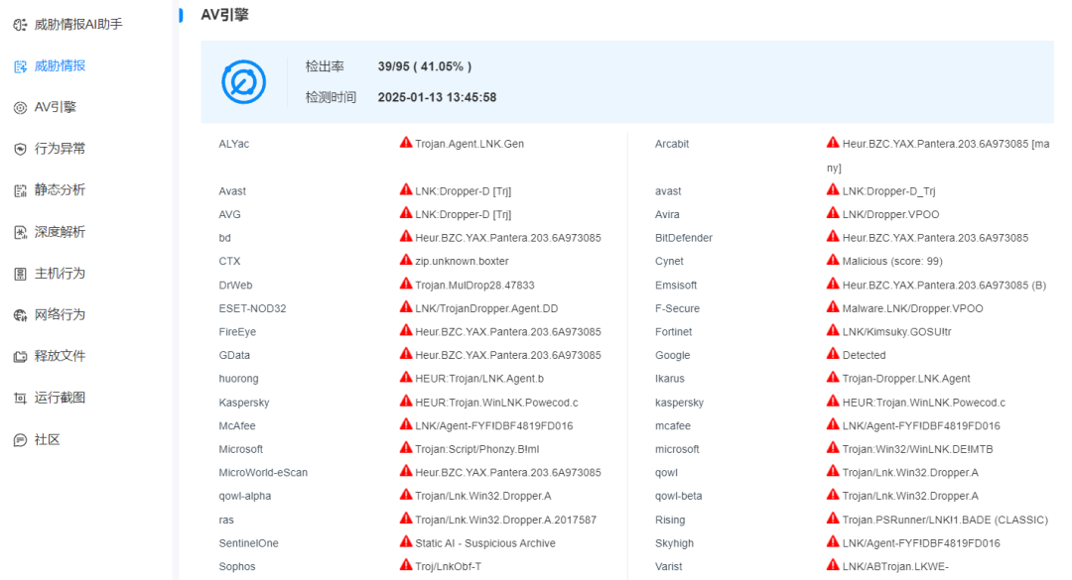Click the red warning icon for Sophos

coord(406,565)
